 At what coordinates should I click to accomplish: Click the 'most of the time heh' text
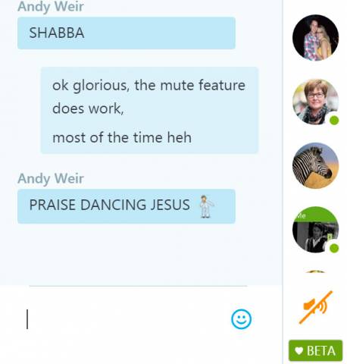coord(122,137)
